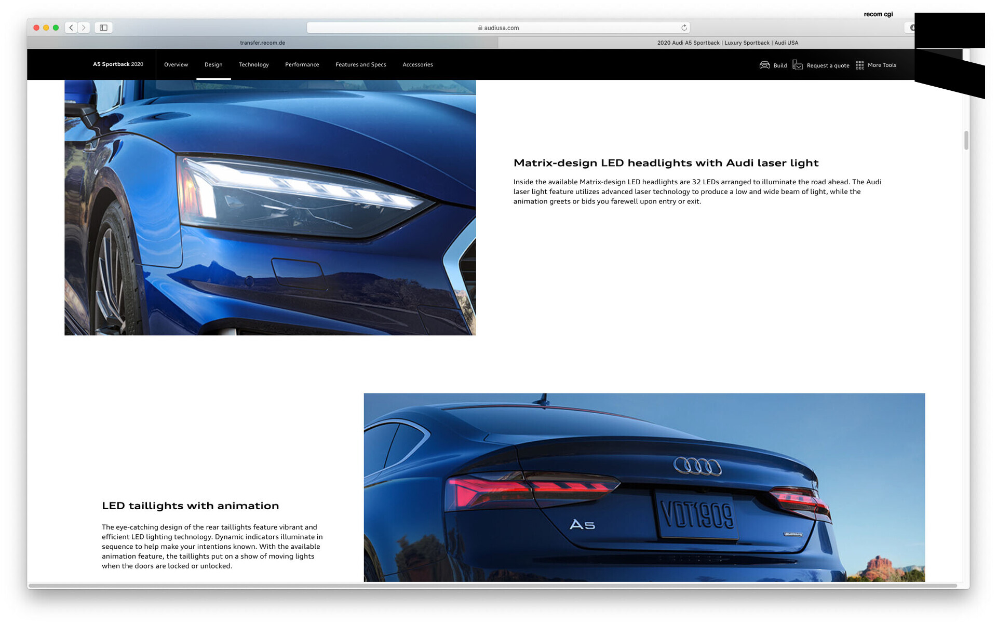
Task: Switch to the 2020 Audi A5 Sportback tab
Action: (727, 43)
